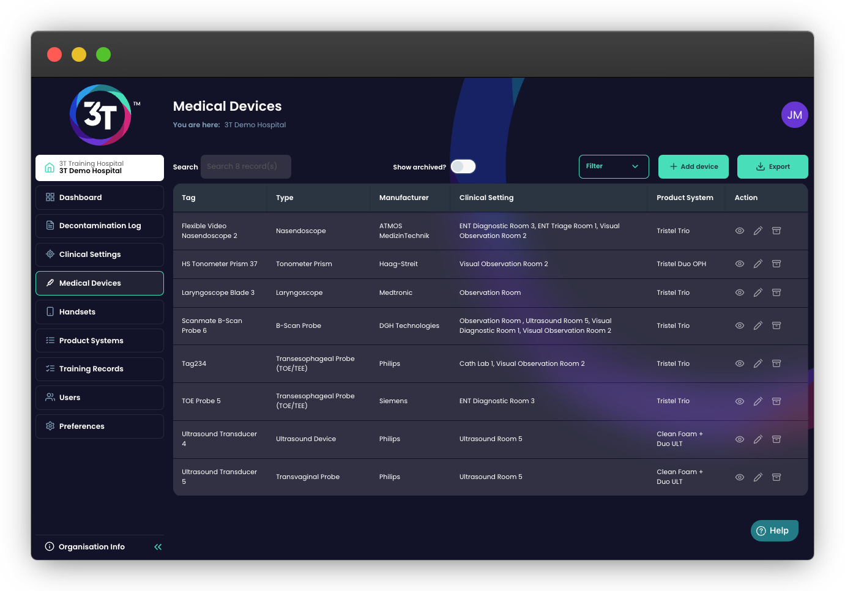Go to Product Systems
845x591 pixels.
(100, 341)
